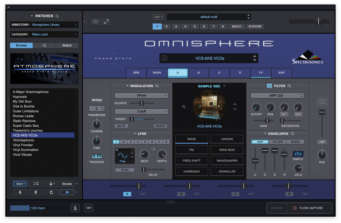Switch to the ARP tab
This screenshot has width=341, height=223.
point(282,73)
